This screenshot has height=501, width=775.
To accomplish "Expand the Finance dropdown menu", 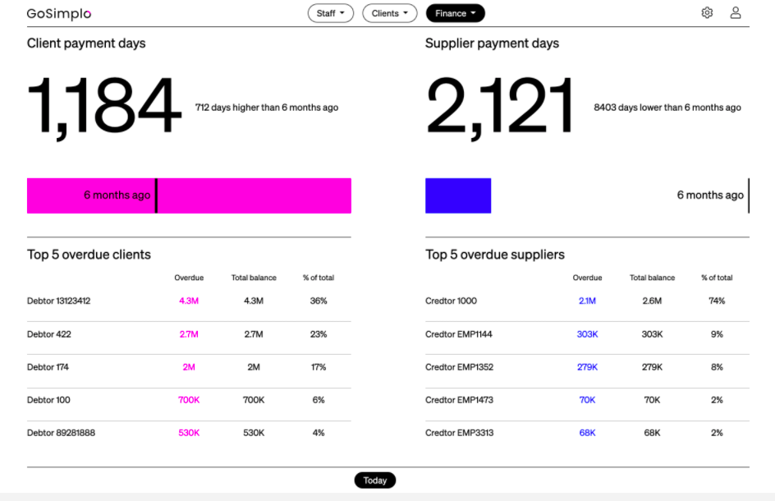I will [x=455, y=13].
